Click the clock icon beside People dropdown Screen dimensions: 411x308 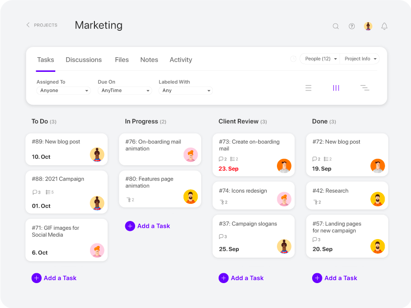(293, 58)
